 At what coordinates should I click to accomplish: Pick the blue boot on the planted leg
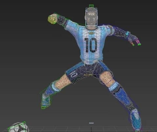136,120
